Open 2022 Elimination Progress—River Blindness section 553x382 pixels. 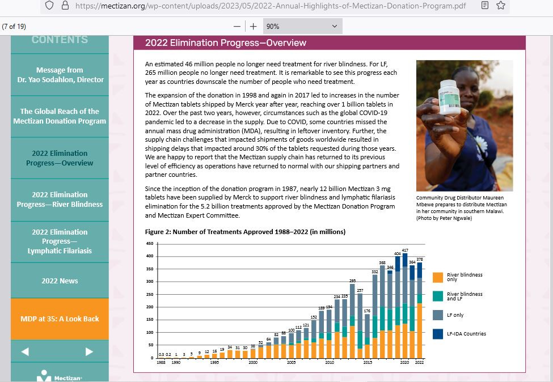pos(60,200)
